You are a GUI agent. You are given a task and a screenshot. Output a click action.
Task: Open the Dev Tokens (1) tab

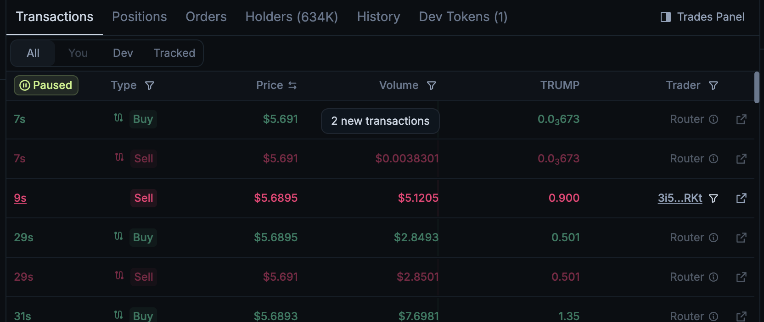pyautogui.click(x=463, y=17)
